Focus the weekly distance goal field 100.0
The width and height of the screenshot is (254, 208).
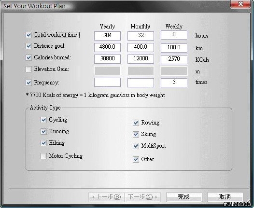click(174, 48)
